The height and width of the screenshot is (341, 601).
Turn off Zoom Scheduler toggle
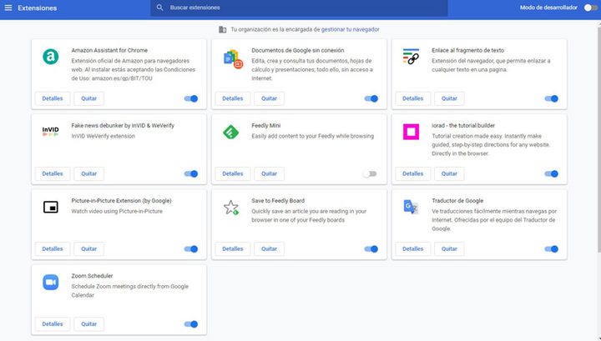[191, 324]
